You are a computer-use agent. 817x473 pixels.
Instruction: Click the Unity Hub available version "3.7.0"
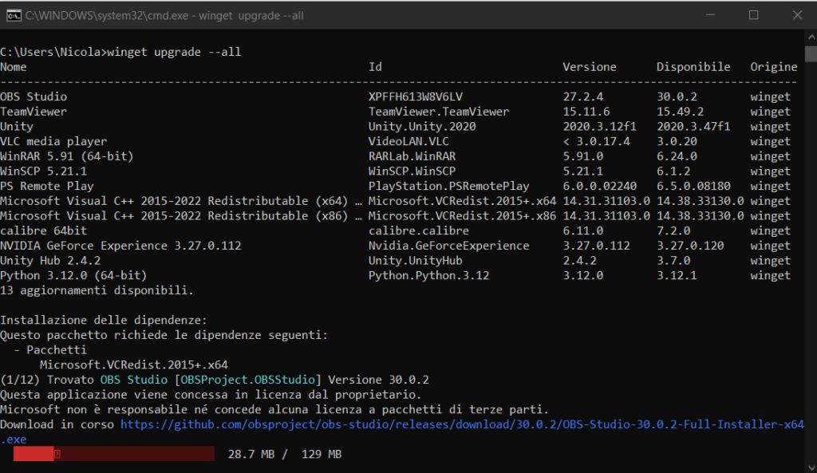(673, 261)
